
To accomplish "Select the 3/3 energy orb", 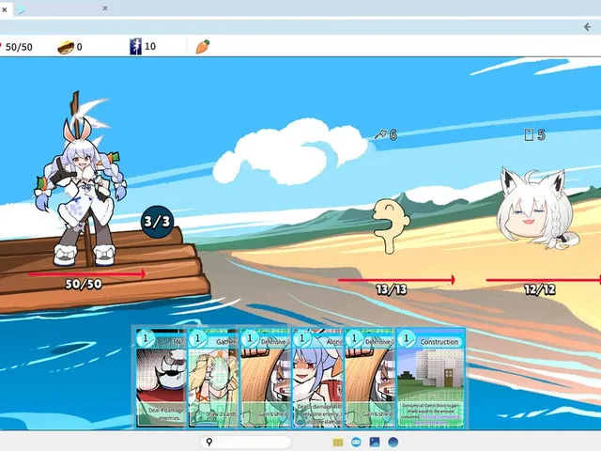I will tap(158, 222).
